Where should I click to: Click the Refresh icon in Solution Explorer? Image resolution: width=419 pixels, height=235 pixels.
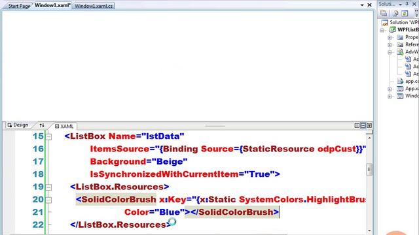coord(405,13)
